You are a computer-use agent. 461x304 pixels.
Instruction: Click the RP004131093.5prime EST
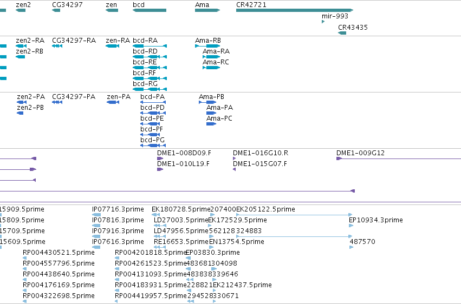(117, 280)
